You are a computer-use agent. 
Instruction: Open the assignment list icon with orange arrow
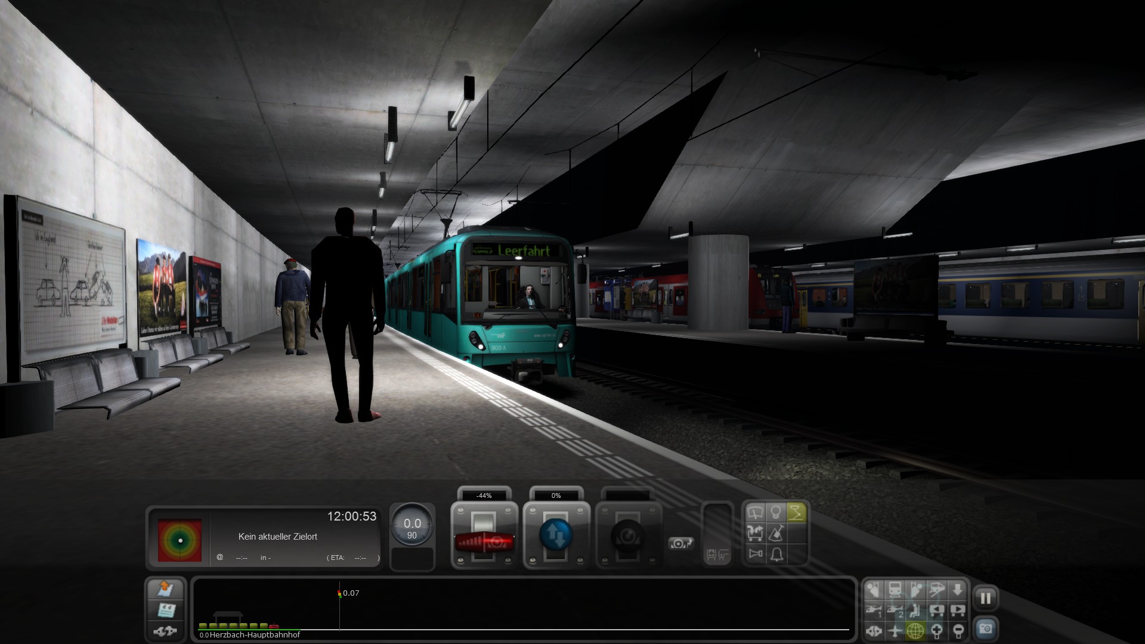tap(165, 589)
